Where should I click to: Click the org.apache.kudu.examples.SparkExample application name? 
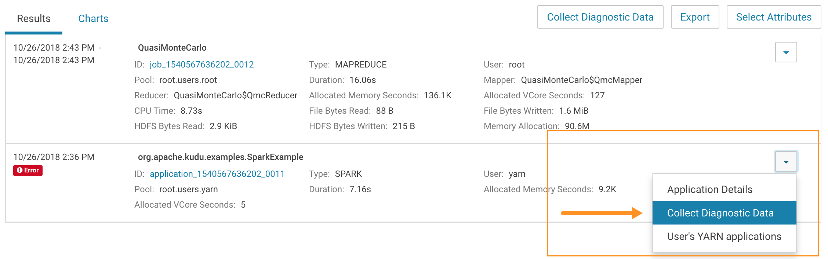[x=220, y=157]
